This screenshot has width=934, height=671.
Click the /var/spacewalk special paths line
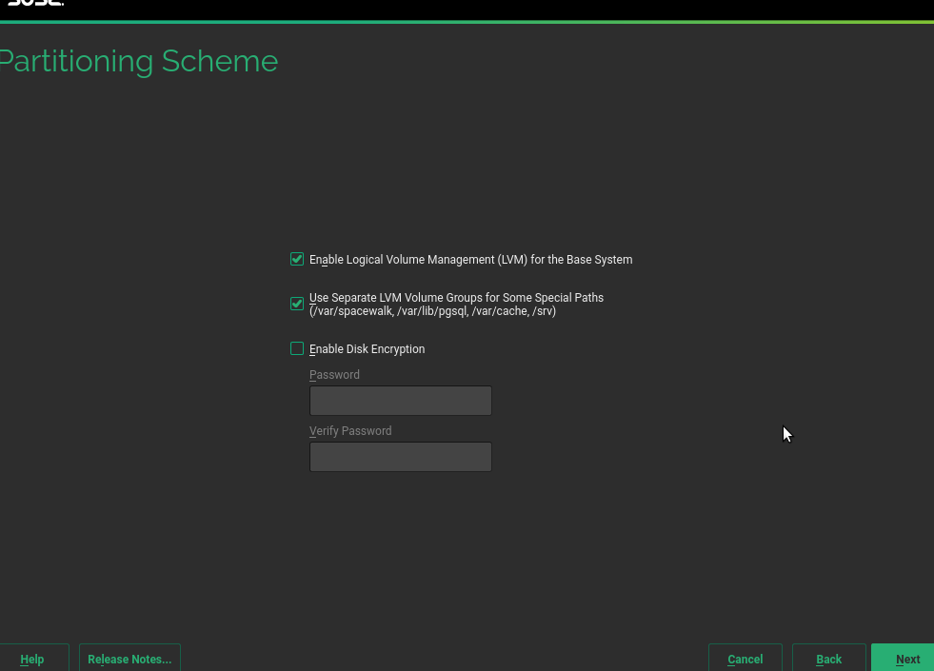(x=432, y=311)
